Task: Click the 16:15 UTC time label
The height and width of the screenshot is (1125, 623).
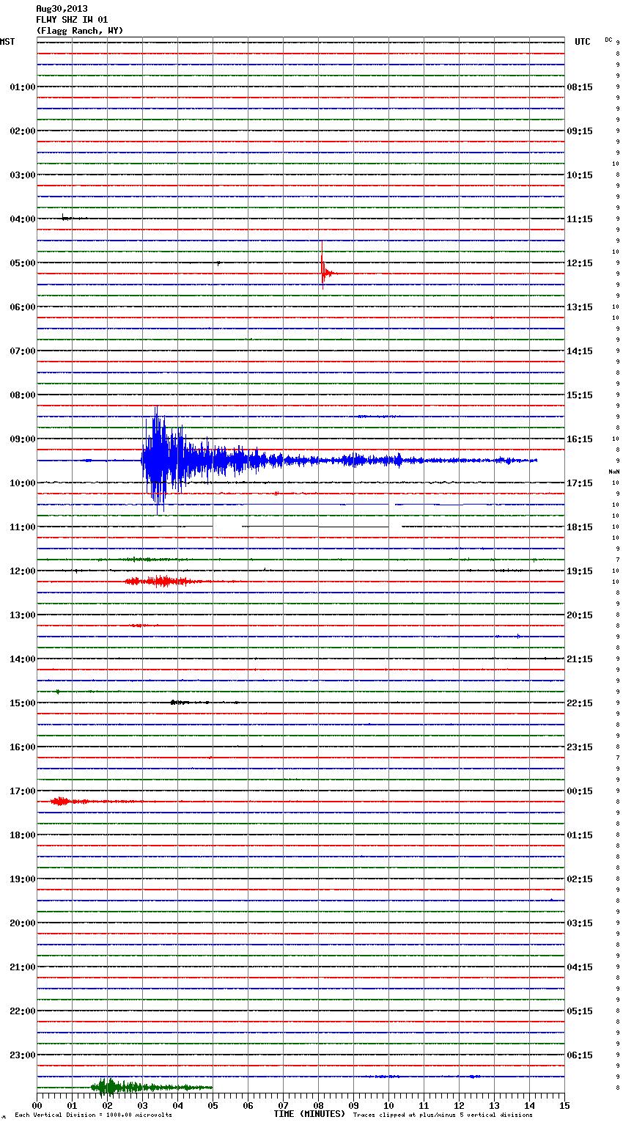Action: tap(580, 439)
